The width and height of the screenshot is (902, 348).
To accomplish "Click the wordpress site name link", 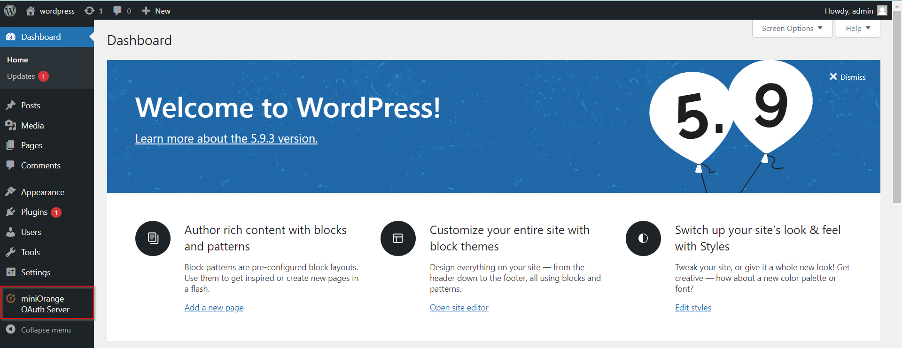I will click(57, 11).
